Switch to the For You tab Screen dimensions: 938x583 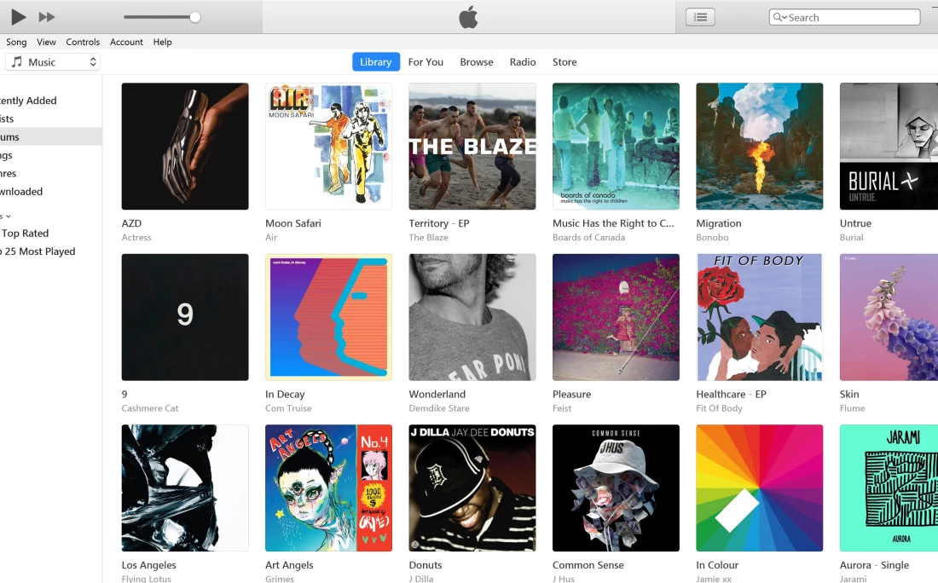[x=426, y=61]
